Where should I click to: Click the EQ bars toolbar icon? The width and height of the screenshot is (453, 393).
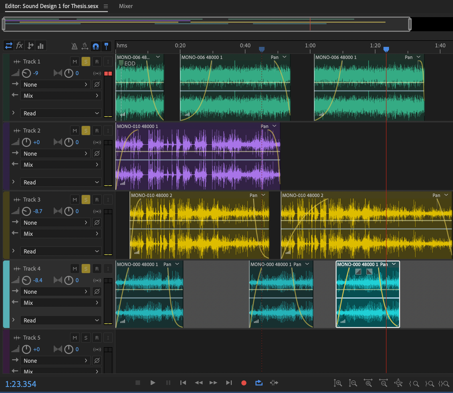point(41,46)
